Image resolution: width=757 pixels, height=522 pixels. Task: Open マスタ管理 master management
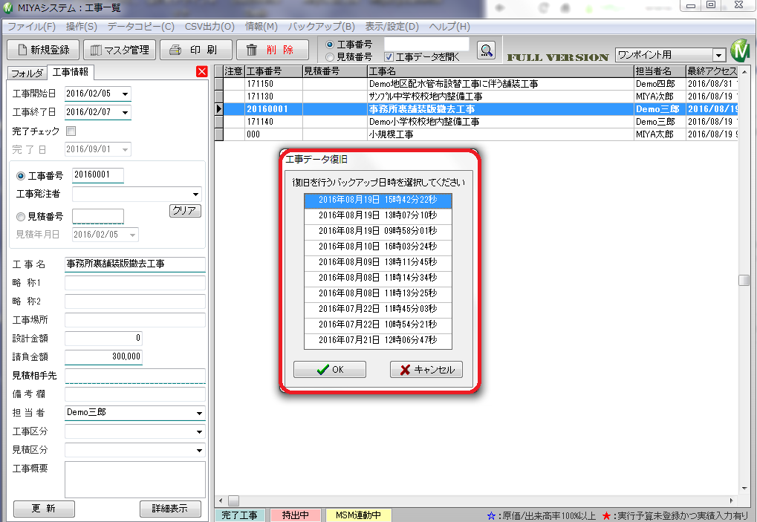point(120,50)
